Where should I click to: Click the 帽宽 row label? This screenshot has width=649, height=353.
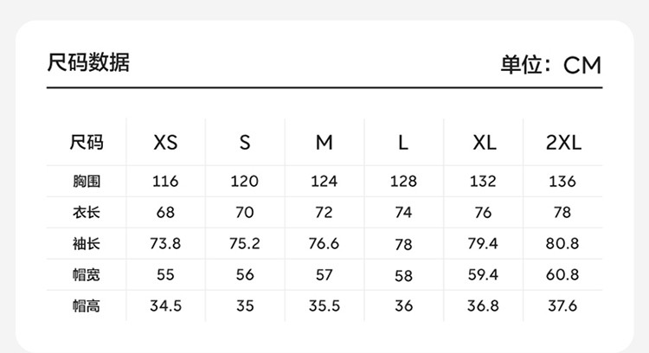[87, 275]
